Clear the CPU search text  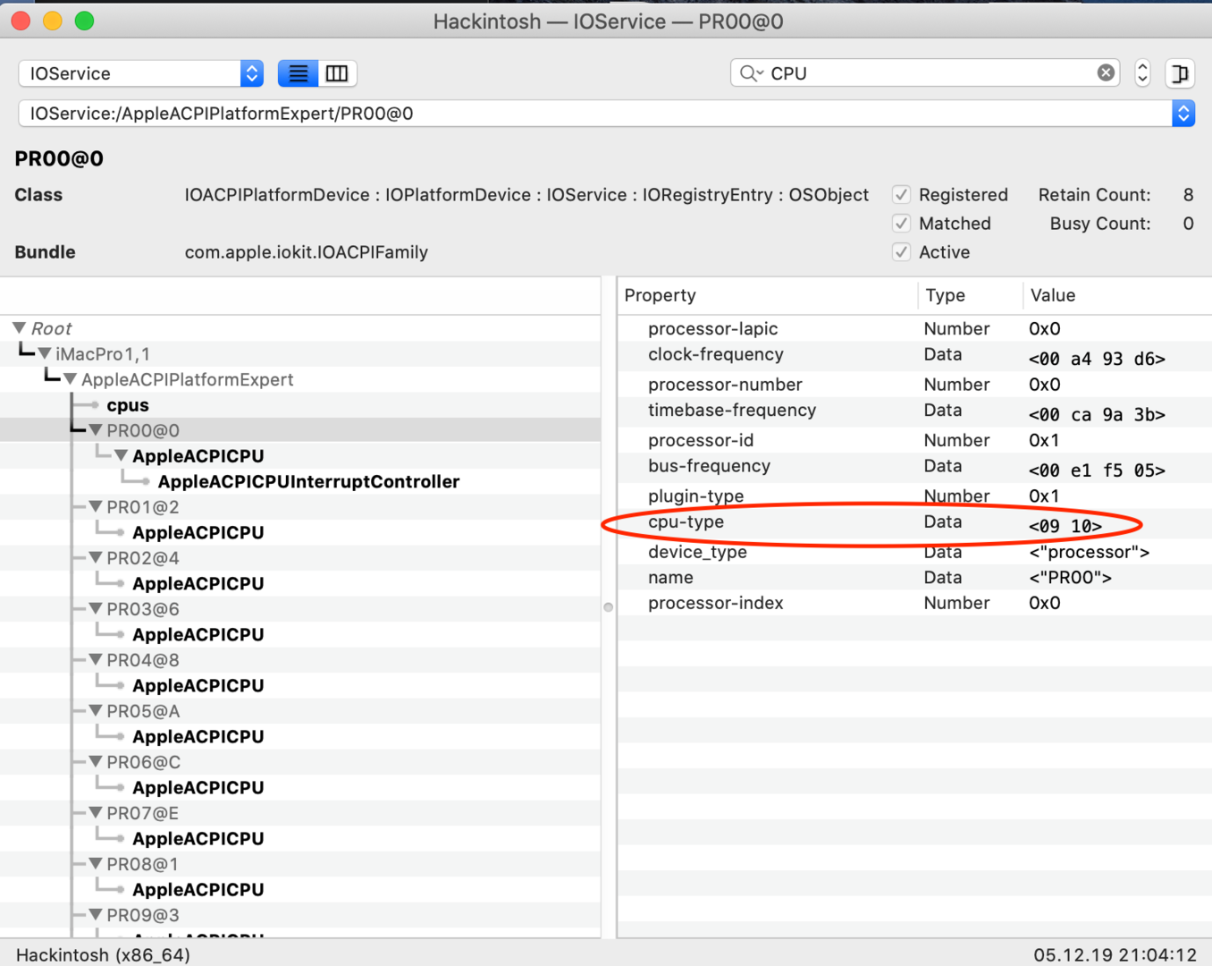tap(1106, 73)
